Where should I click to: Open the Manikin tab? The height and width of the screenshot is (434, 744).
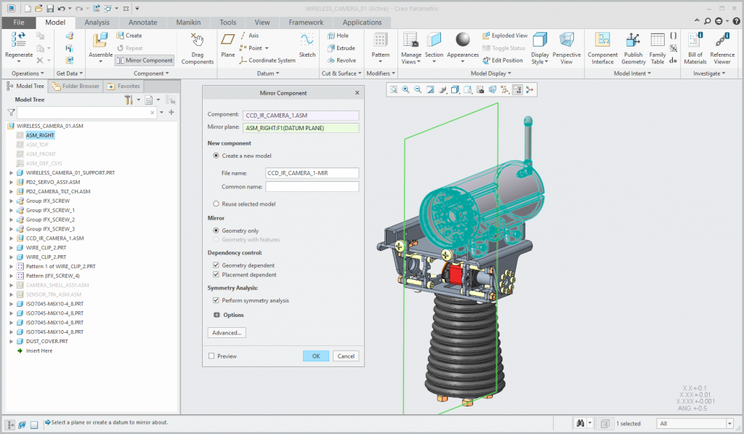tap(188, 23)
